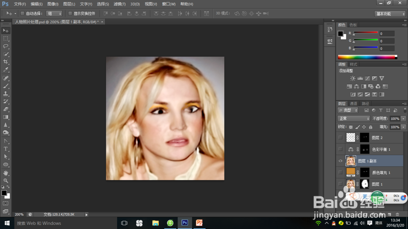Open the 不透明度 slider dropdown arrow
The width and height of the screenshot is (408, 229).
point(404,119)
